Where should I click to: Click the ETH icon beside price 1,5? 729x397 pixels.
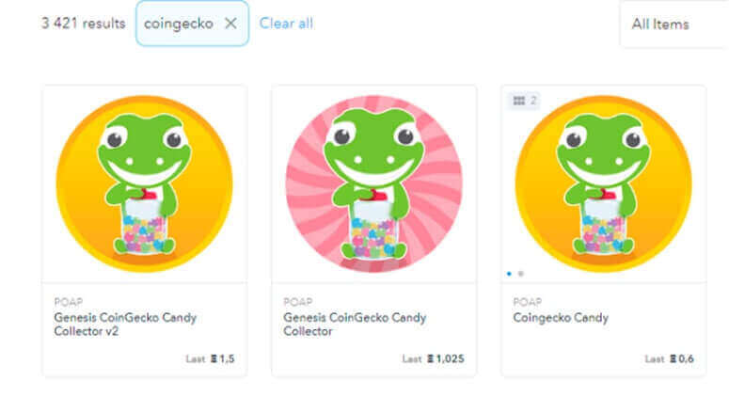click(x=214, y=359)
